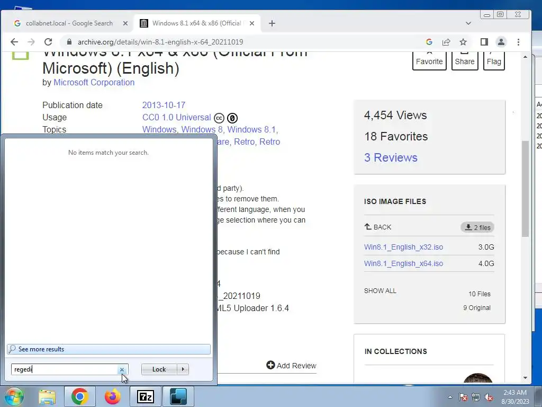Share this page via address bar icon
The height and width of the screenshot is (407, 542).
(x=446, y=42)
